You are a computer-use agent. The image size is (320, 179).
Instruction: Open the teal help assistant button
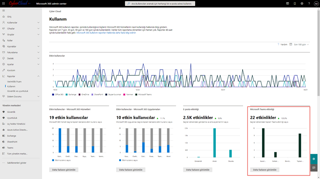point(314,159)
